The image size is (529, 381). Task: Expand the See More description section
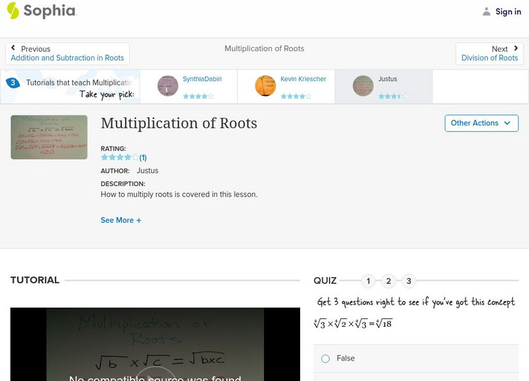(121, 220)
